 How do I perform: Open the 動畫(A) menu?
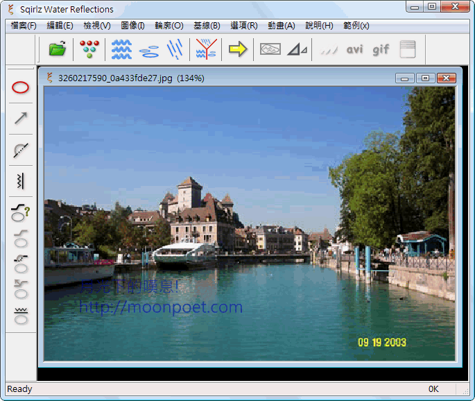click(x=281, y=26)
